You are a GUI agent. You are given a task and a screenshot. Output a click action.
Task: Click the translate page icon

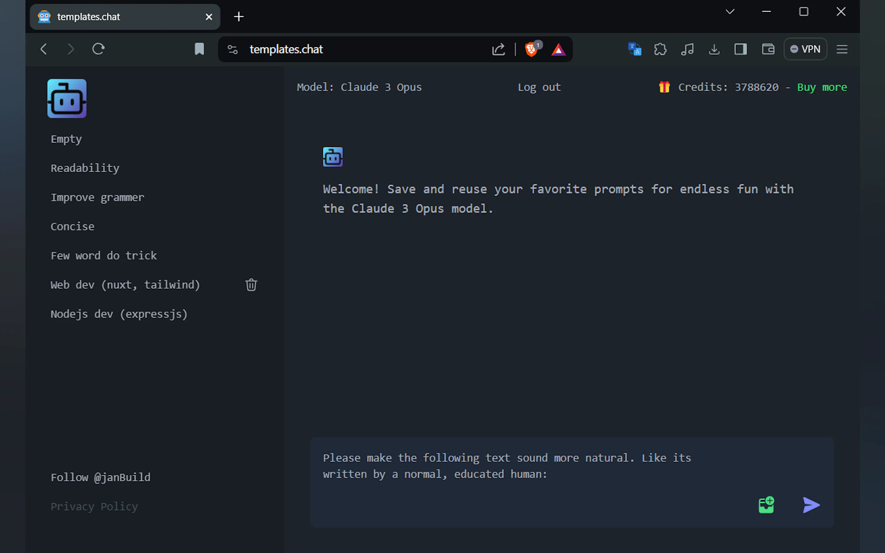[634, 49]
